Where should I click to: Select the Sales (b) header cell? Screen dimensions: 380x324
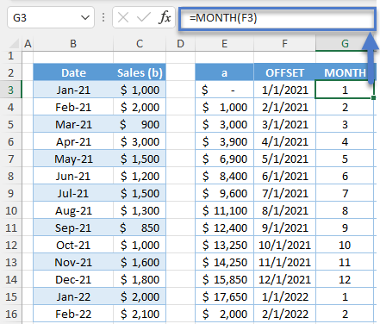click(140, 72)
